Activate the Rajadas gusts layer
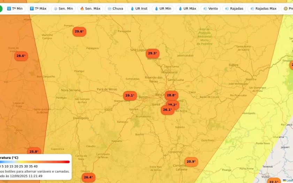The width and height of the screenshot is (293, 183). tap(234, 8)
